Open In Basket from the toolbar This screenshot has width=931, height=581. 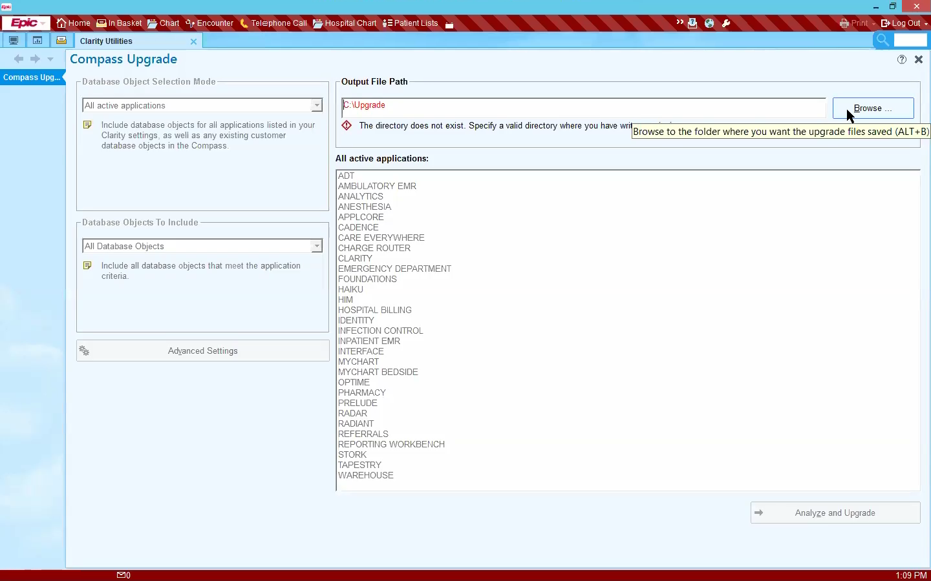[x=119, y=23]
